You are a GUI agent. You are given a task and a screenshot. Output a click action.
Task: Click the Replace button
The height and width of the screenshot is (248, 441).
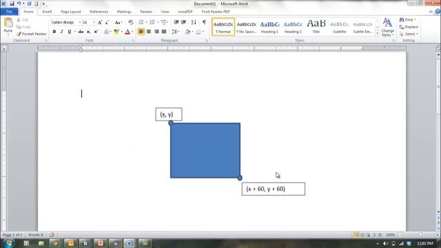pos(409,27)
